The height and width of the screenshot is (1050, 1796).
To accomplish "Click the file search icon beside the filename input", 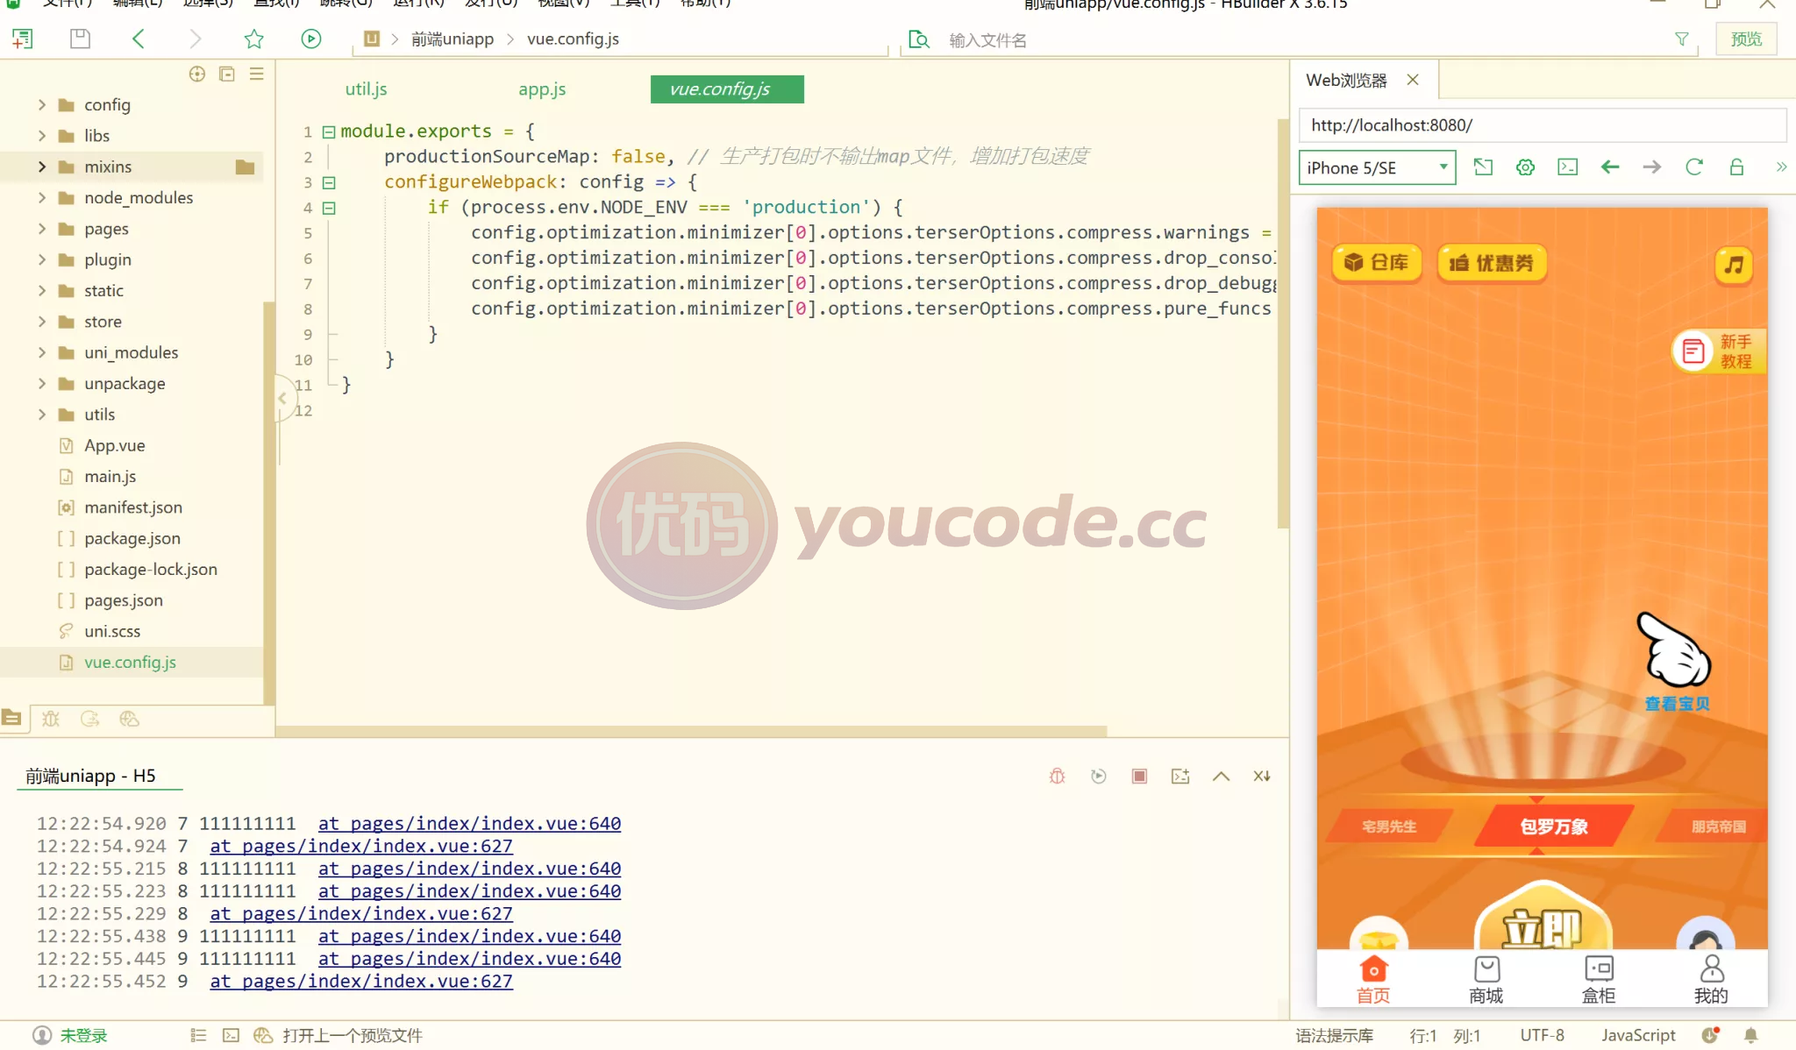I will (918, 39).
